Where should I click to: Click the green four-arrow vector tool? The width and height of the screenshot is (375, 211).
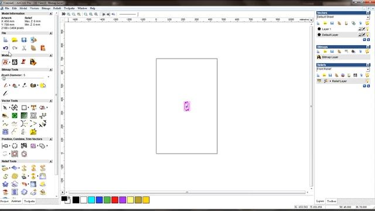pyautogui.click(x=15, y=116)
